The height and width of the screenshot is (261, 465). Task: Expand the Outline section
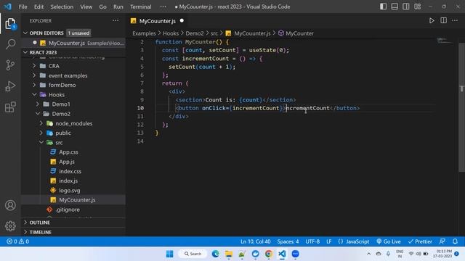(73, 223)
